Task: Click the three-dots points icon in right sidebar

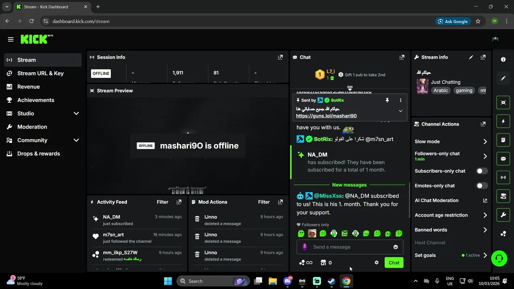Action: [503, 234]
